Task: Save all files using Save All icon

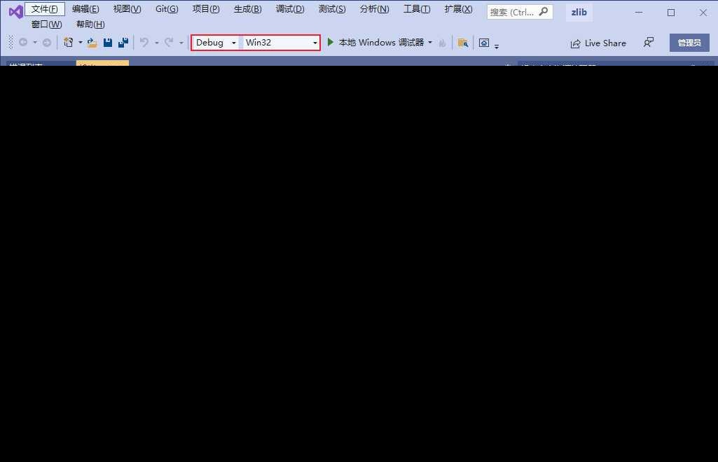Action: [123, 42]
